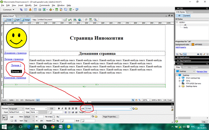Open the Style dropdown in Properties

coord(39,109)
